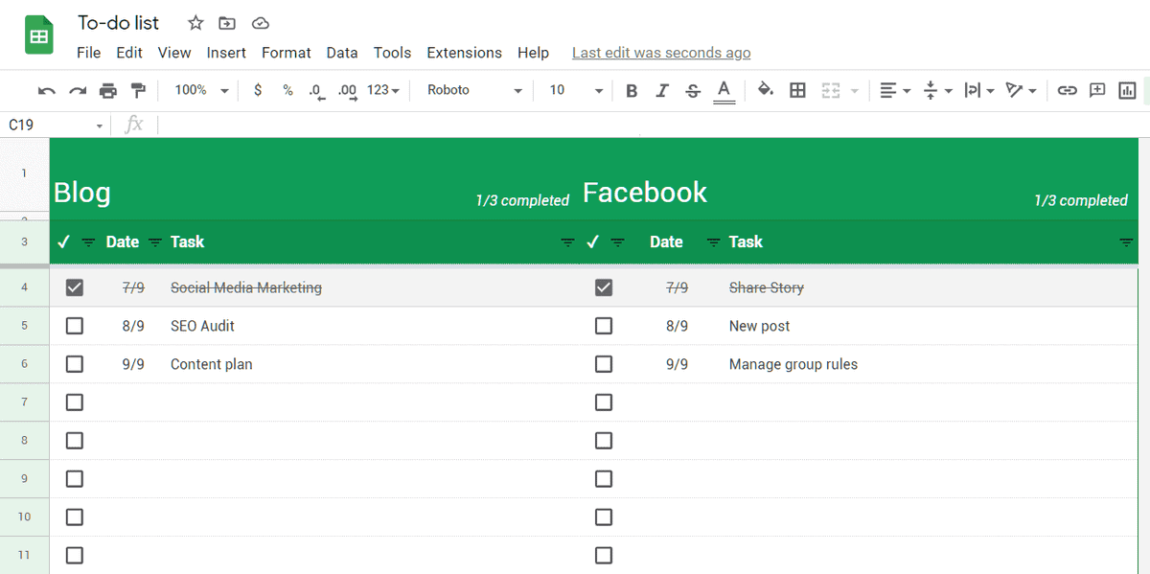Click the print icon
This screenshot has width=1150, height=574.
(108, 90)
